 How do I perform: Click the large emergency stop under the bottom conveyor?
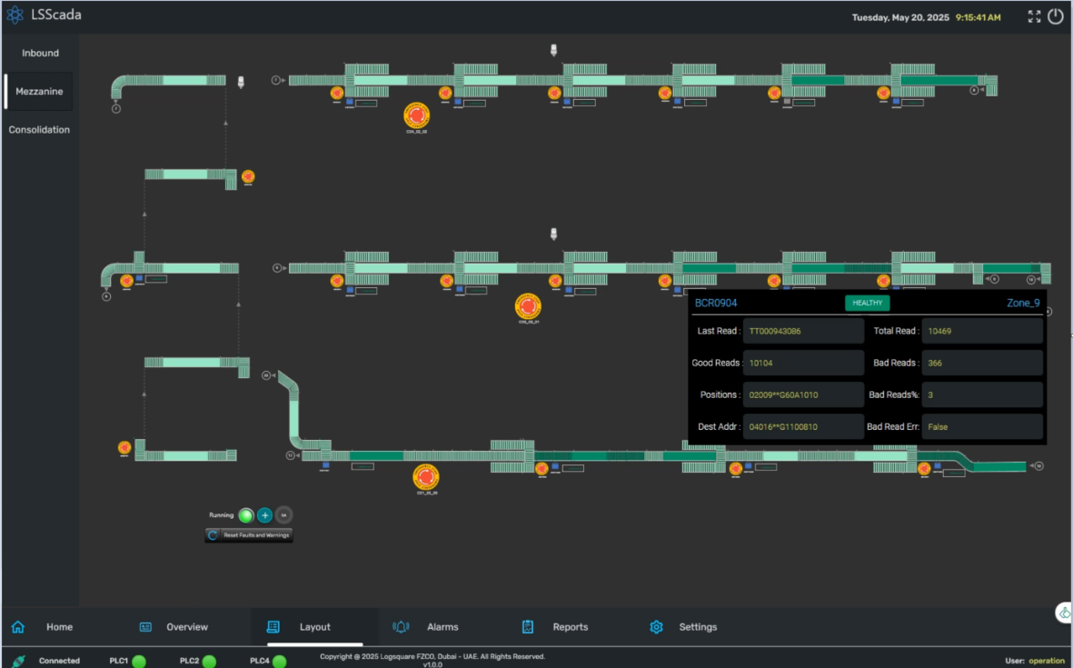(x=426, y=476)
